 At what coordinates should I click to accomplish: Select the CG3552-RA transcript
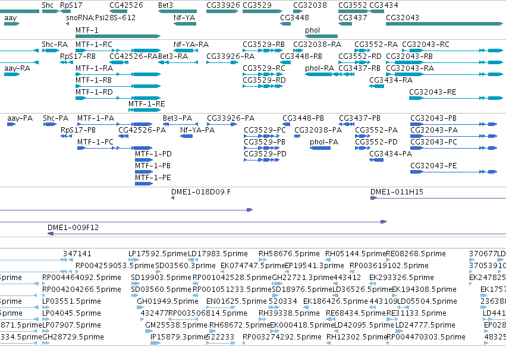362,51
